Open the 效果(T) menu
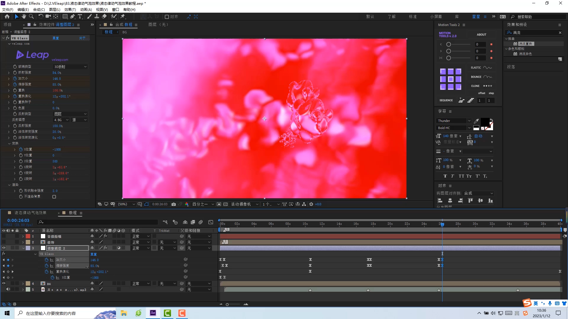The width and height of the screenshot is (568, 319). (x=70, y=9)
